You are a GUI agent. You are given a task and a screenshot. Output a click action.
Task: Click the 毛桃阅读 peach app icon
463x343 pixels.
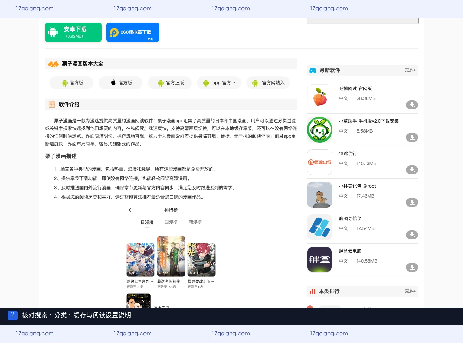(320, 97)
